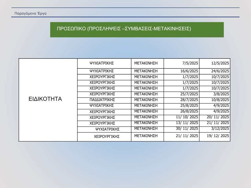The height and width of the screenshot is (188, 251).
Task: Select ΜΕΤΑΚΙΝΗΣΗ cell in the 7/5/2025 row
Action: [147, 63]
